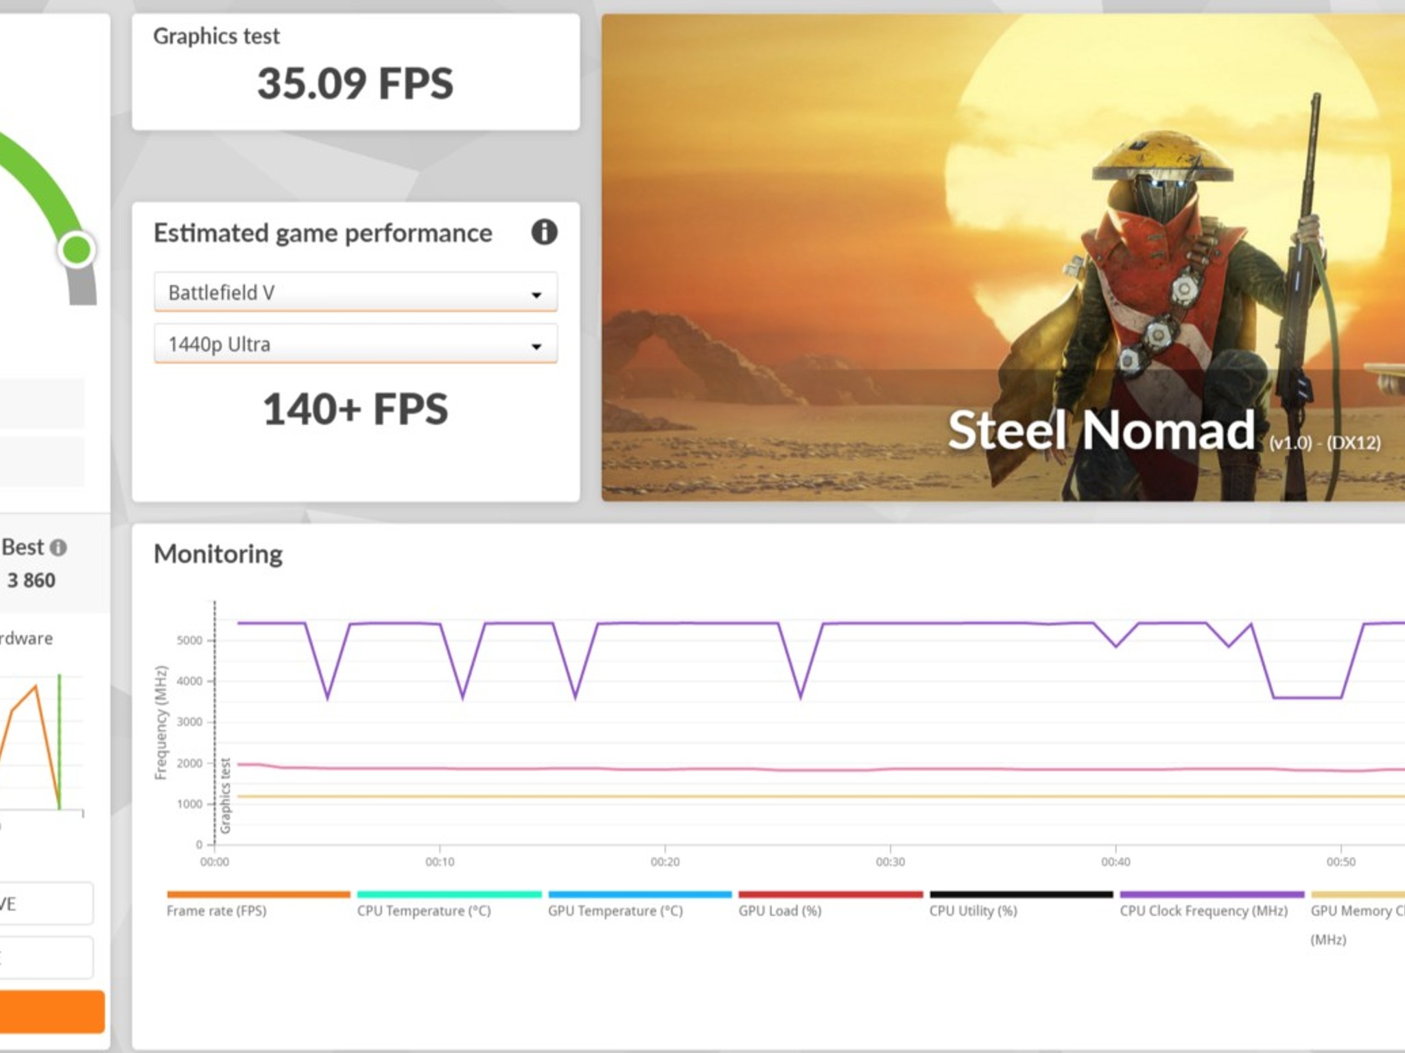Click the green score gauge knob

coord(77,250)
